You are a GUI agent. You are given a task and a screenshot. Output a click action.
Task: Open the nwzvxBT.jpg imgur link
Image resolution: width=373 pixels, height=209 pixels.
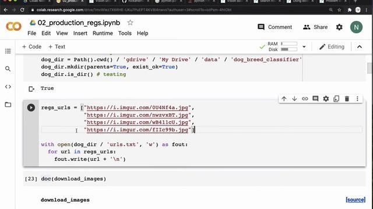tap(138, 115)
